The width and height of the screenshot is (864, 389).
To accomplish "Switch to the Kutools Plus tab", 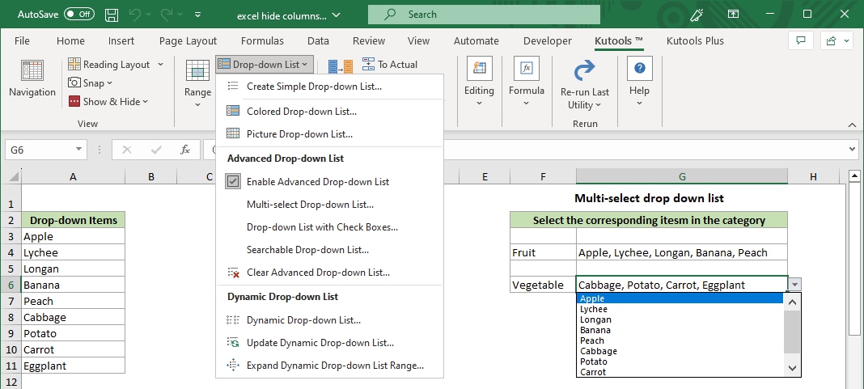I will 695,41.
